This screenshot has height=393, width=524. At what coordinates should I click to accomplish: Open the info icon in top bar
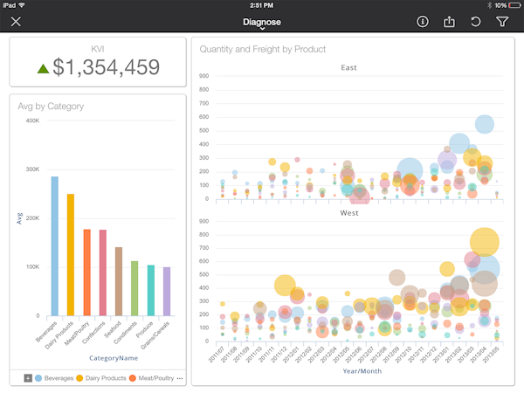423,22
